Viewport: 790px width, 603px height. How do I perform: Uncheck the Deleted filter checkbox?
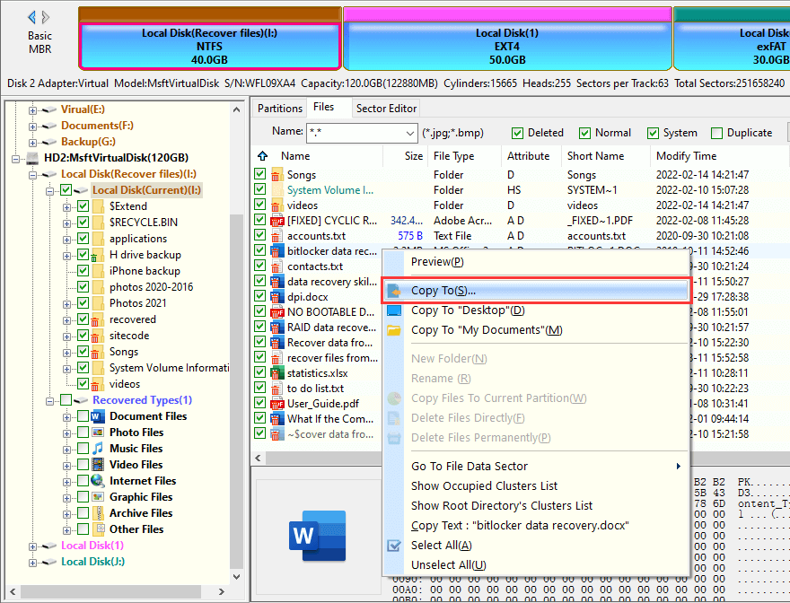tap(517, 132)
